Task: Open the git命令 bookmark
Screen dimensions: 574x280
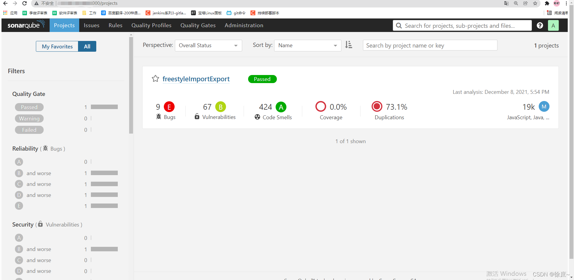Action: (236, 13)
